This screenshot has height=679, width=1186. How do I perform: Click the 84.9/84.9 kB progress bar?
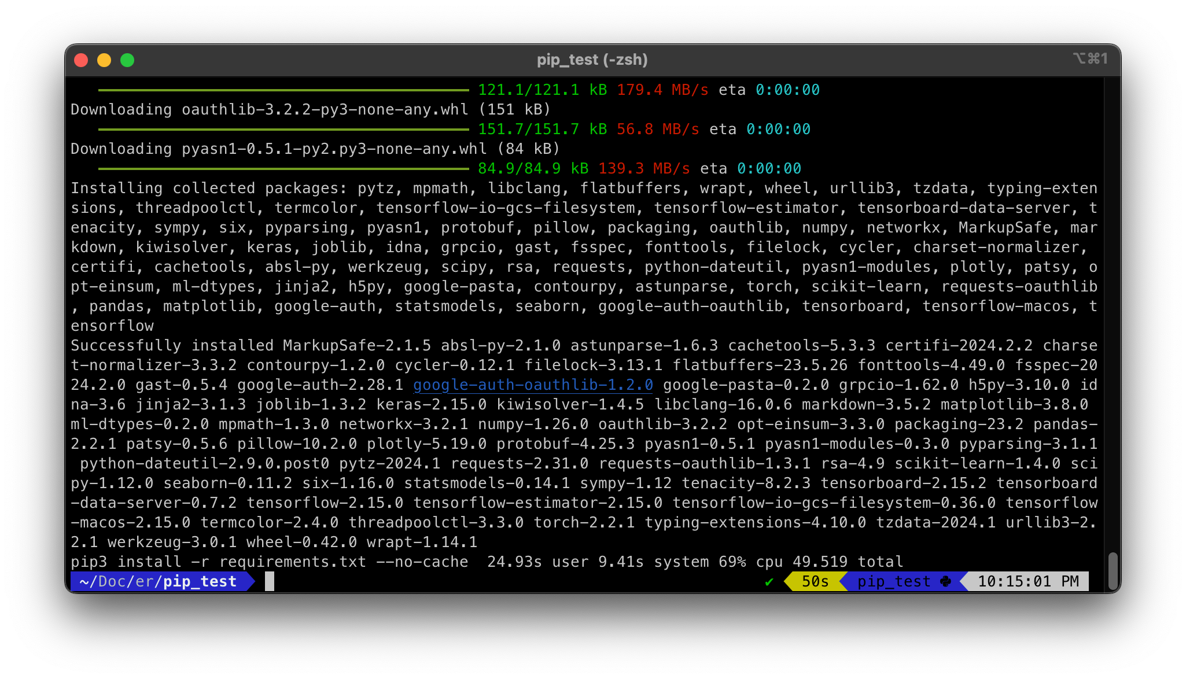tap(283, 169)
